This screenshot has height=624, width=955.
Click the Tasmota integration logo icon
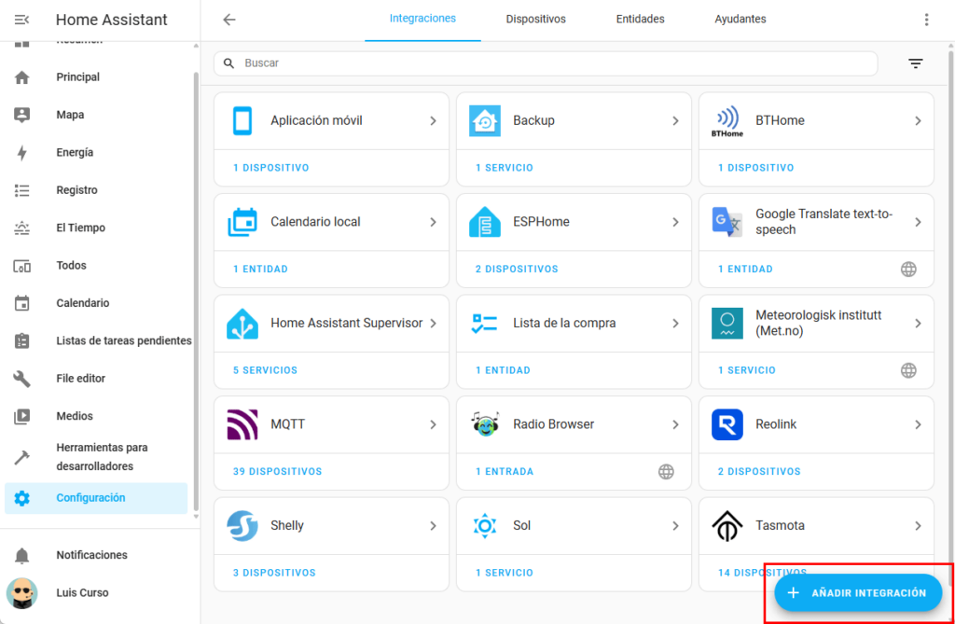click(x=727, y=525)
